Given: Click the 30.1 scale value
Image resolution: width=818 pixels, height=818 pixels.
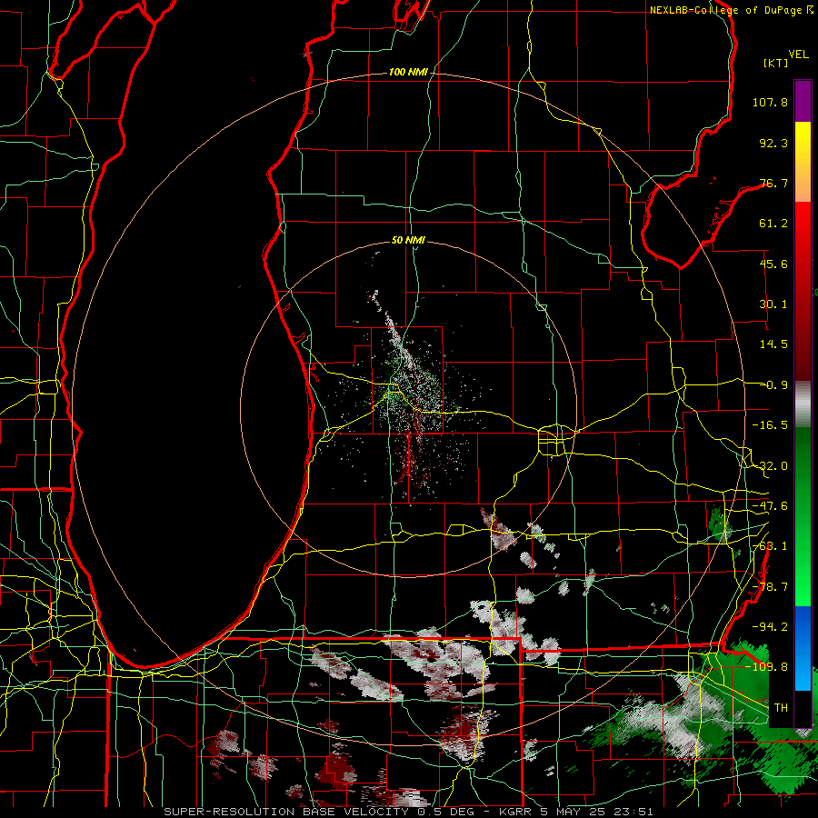Looking at the screenshot, I should pyautogui.click(x=773, y=304).
